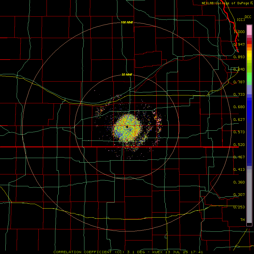Click the 0.733 legend value
254x254 pixels.
[x=239, y=95]
